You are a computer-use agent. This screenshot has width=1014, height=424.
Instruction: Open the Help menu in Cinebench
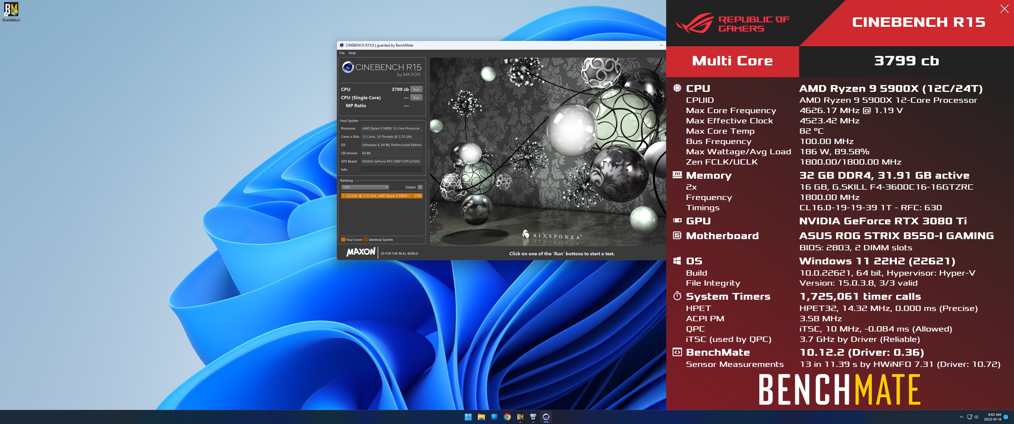click(352, 53)
